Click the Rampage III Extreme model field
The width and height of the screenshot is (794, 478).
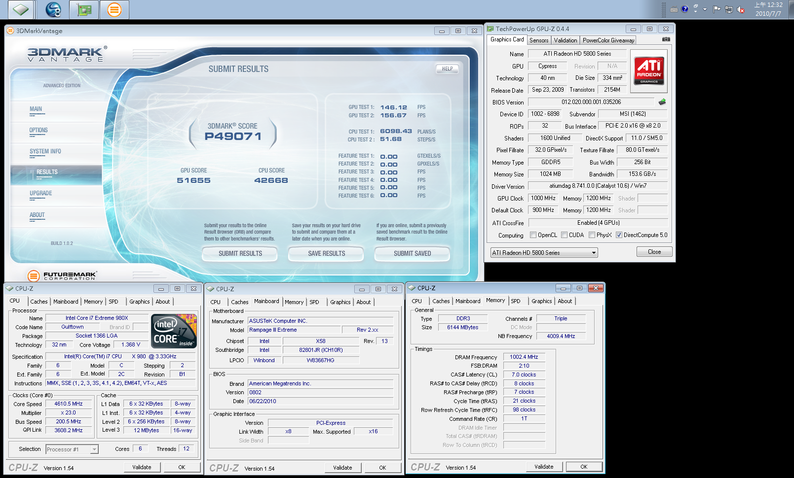click(295, 330)
